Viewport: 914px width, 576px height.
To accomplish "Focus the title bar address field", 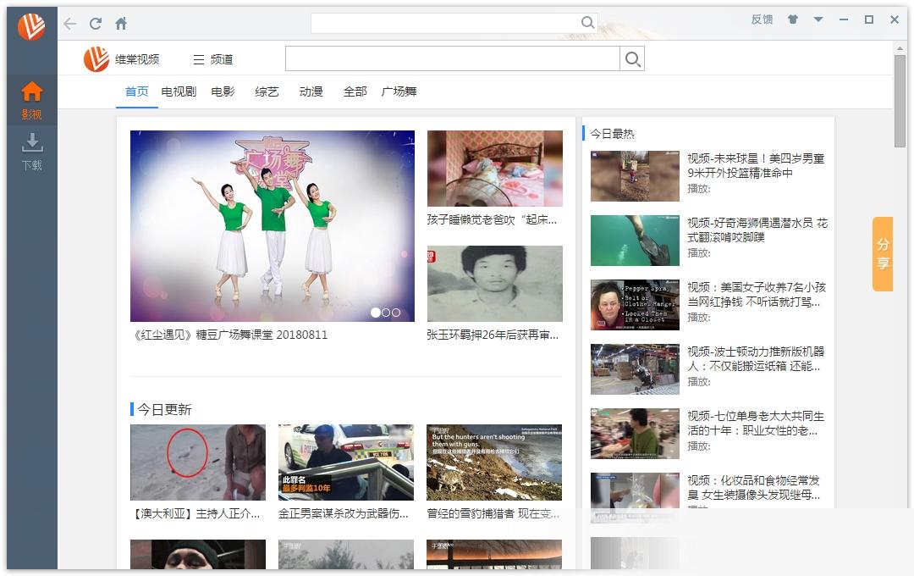I will (x=445, y=23).
